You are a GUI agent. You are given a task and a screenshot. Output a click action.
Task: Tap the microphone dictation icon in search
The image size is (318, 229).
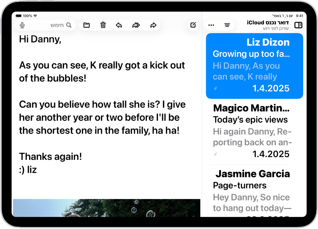[x=22, y=25]
